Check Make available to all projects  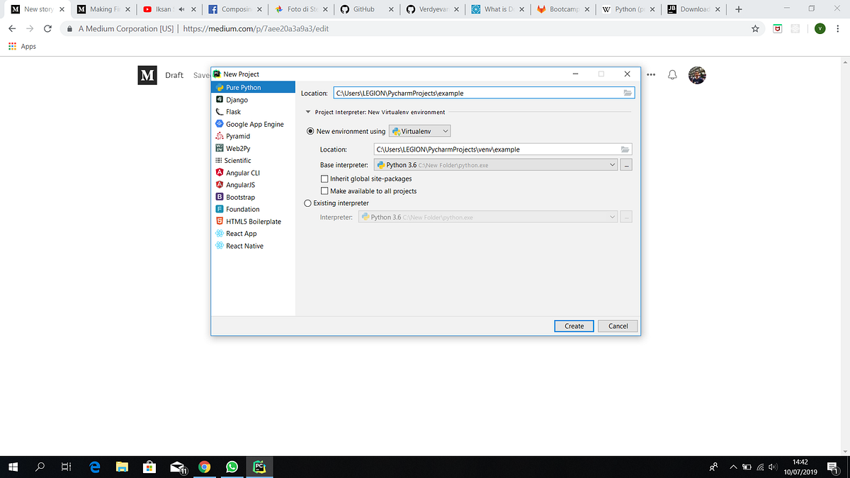[x=324, y=190]
